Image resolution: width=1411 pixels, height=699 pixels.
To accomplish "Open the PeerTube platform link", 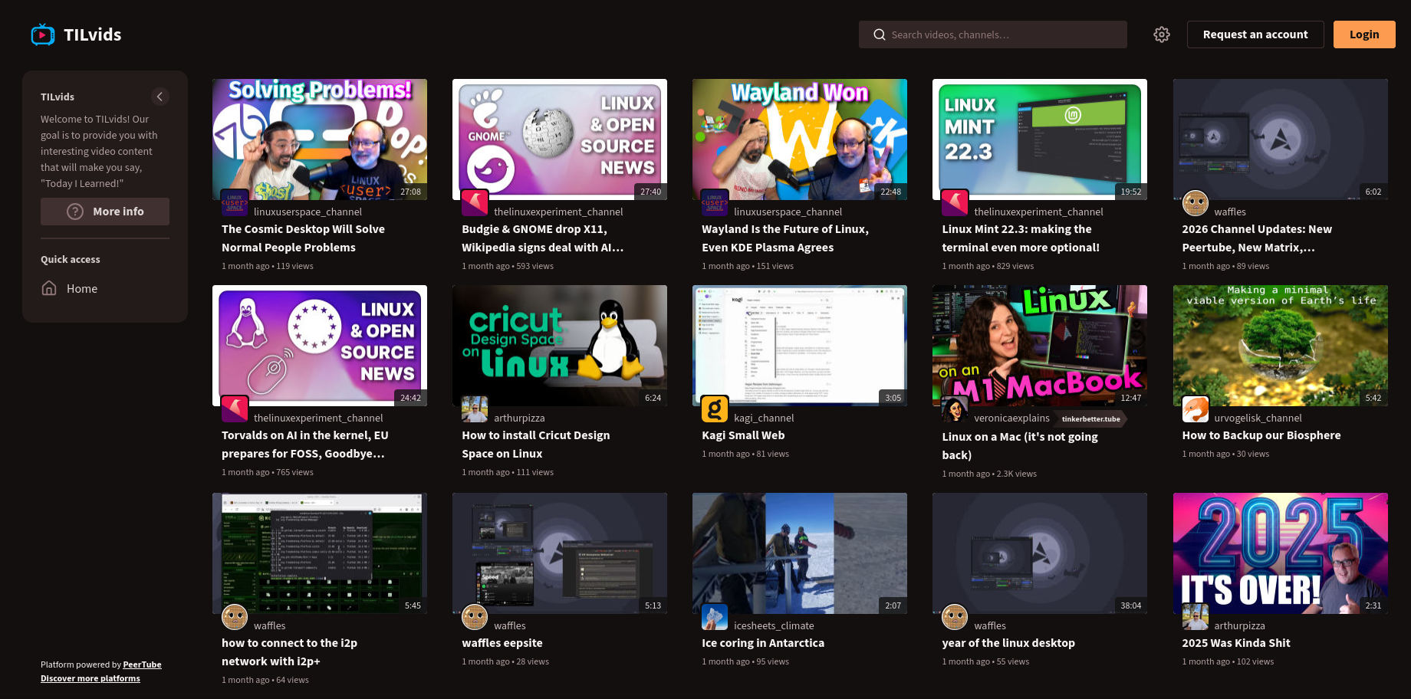I will [x=142, y=665].
